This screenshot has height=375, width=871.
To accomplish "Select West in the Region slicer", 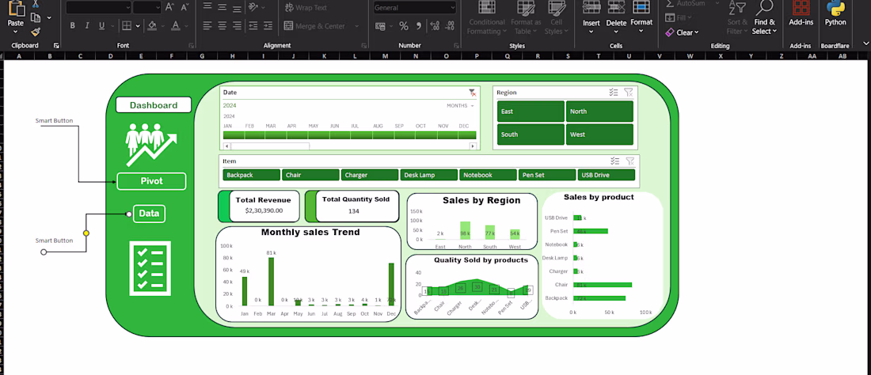I will tap(599, 134).
